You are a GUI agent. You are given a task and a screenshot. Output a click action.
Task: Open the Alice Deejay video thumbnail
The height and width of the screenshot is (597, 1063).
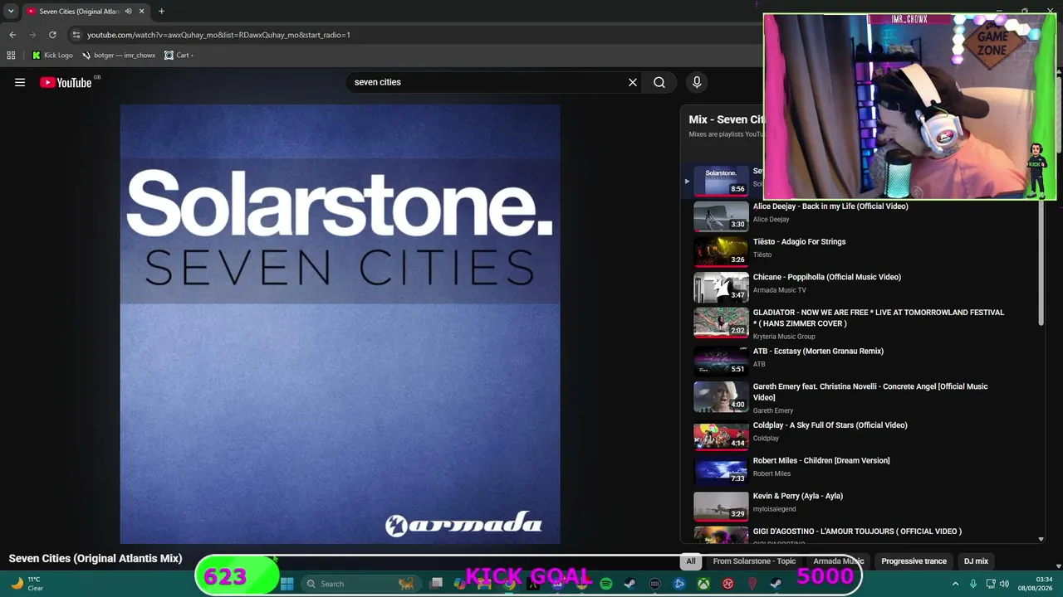point(721,216)
